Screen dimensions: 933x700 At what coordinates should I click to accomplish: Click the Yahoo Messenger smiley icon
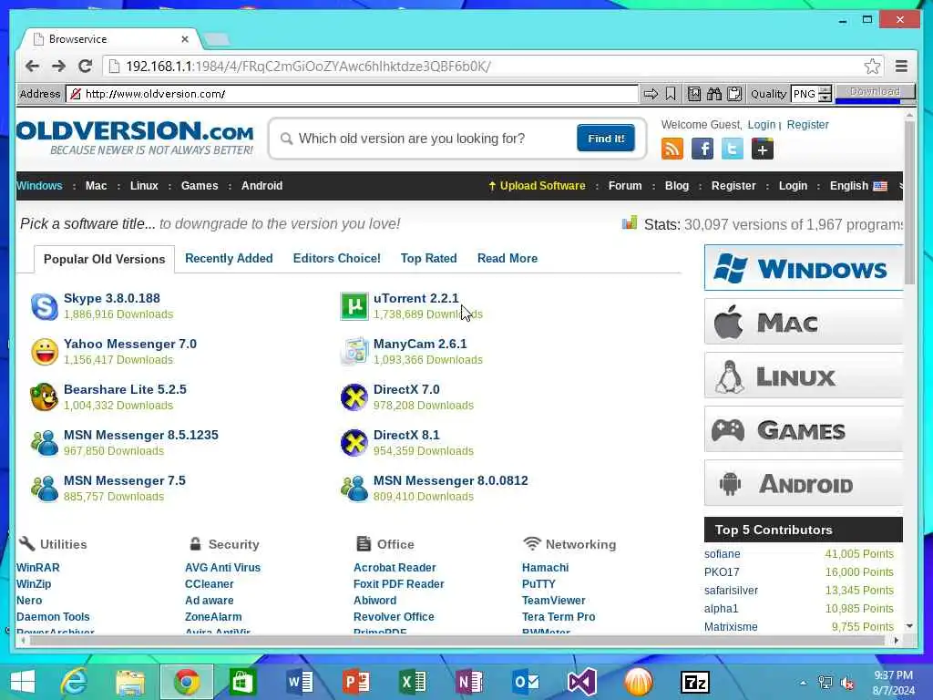(45, 352)
